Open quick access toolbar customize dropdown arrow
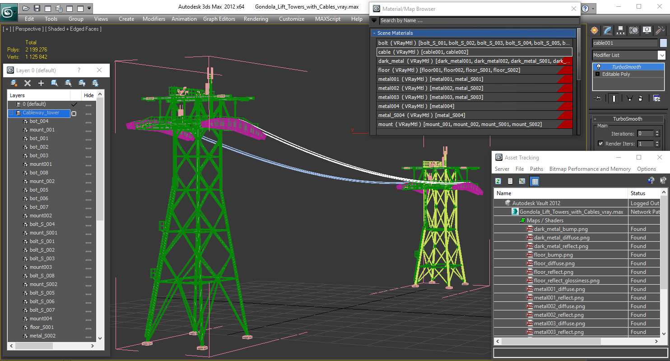The width and height of the screenshot is (670, 361). [x=89, y=8]
